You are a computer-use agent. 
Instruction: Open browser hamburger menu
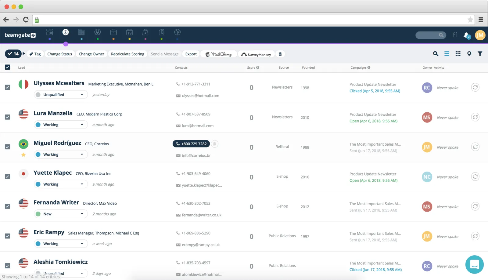481,20
